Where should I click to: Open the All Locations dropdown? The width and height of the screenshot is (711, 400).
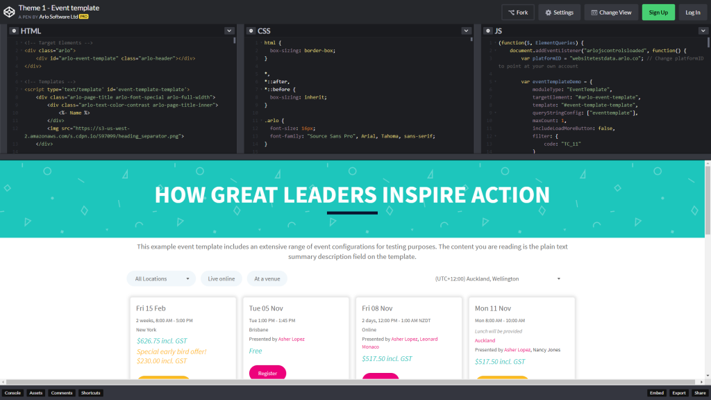[161, 278]
